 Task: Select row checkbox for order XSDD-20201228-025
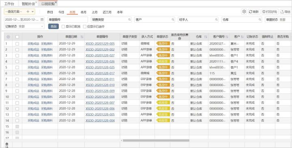coord(17,68)
